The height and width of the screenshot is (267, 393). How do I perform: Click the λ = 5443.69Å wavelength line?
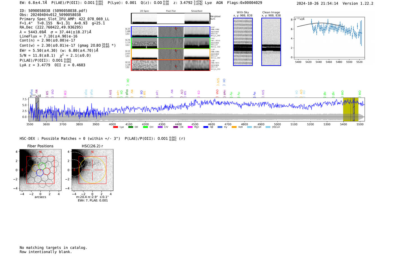[x=55, y=32]
